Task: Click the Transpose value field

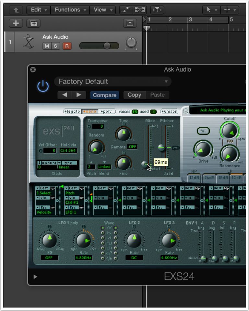Action: coord(98,126)
